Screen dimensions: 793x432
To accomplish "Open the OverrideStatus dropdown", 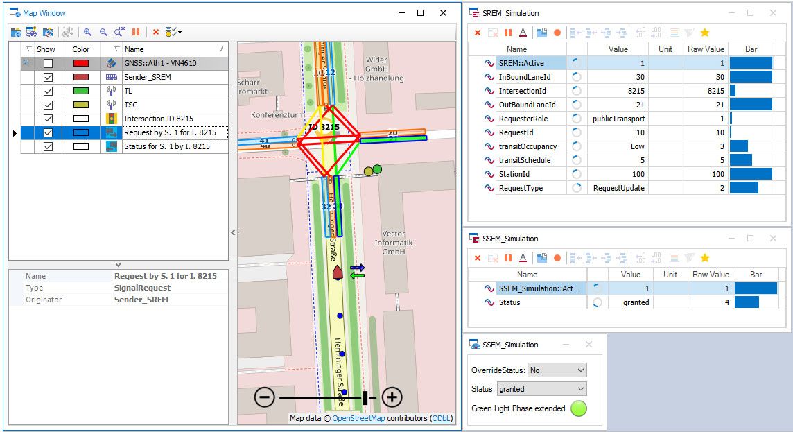I will (x=557, y=370).
